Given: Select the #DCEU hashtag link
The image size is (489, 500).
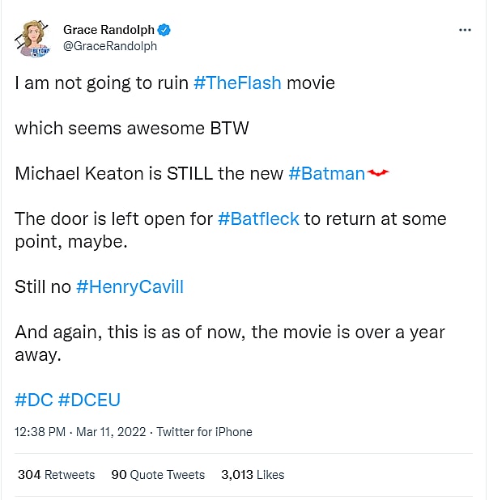Looking at the screenshot, I should [89, 400].
